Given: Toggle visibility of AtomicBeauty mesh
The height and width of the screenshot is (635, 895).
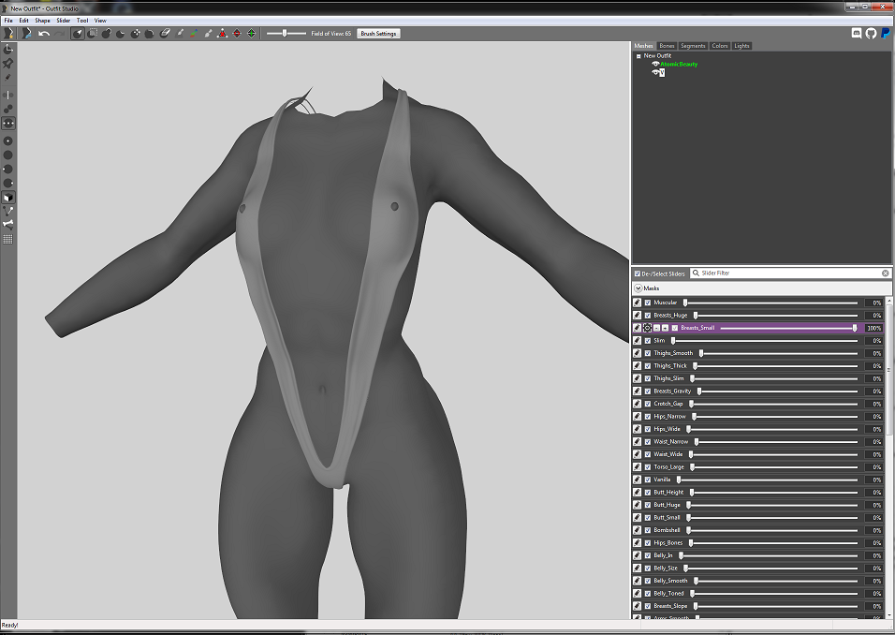Looking at the screenshot, I should 655,64.
